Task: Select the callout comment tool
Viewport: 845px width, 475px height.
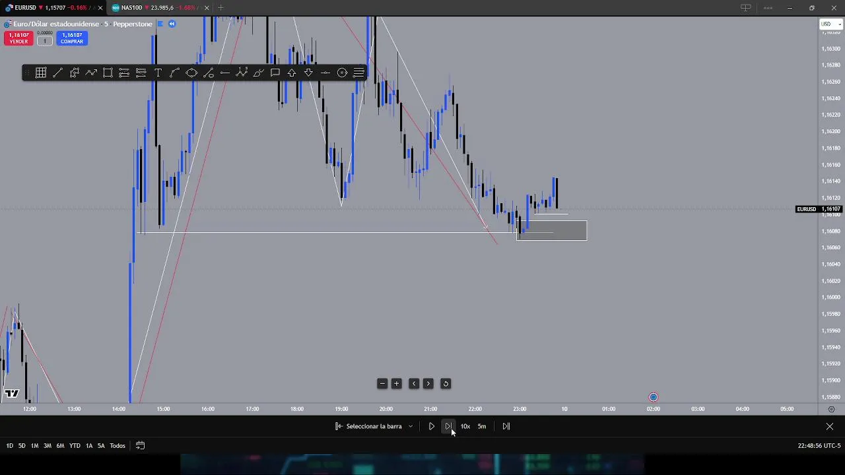Action: [x=275, y=73]
